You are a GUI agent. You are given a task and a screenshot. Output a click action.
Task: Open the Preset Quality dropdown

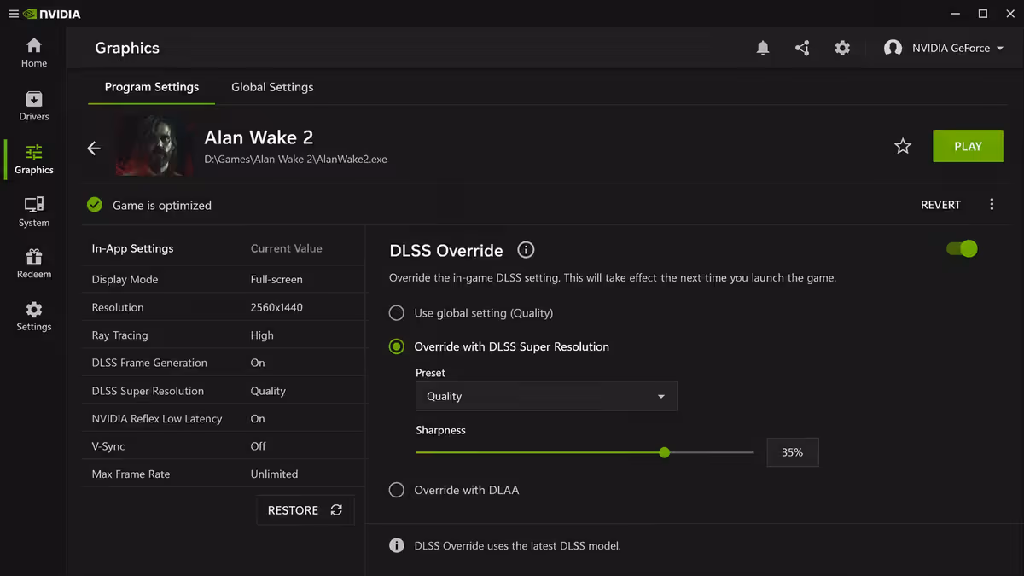point(546,396)
